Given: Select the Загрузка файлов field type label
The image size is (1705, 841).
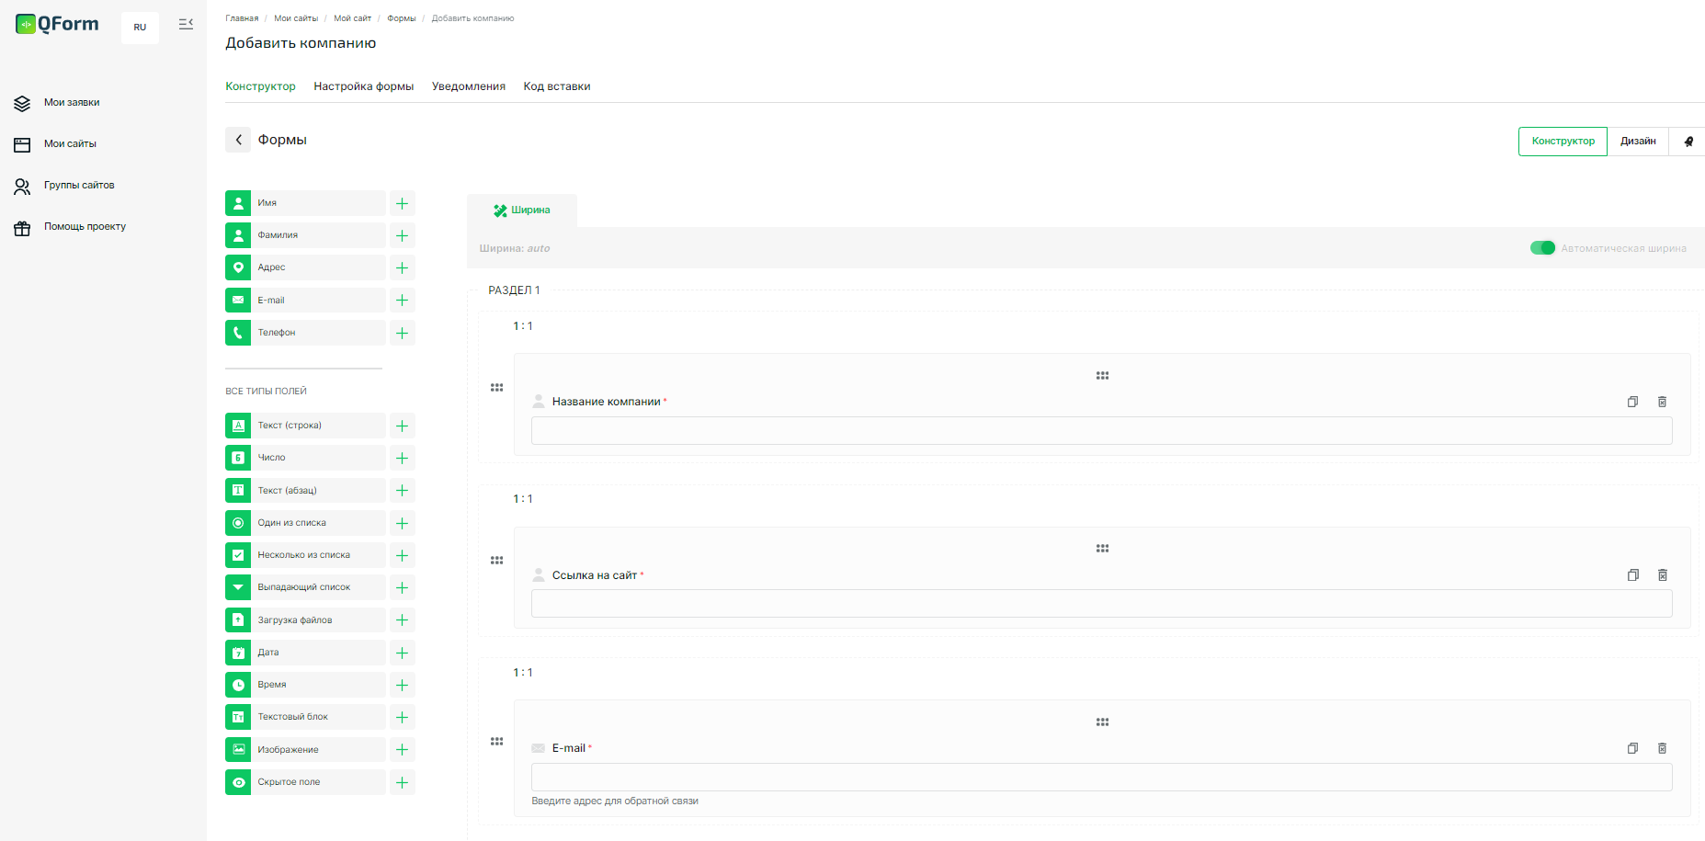Looking at the screenshot, I should click(295, 620).
